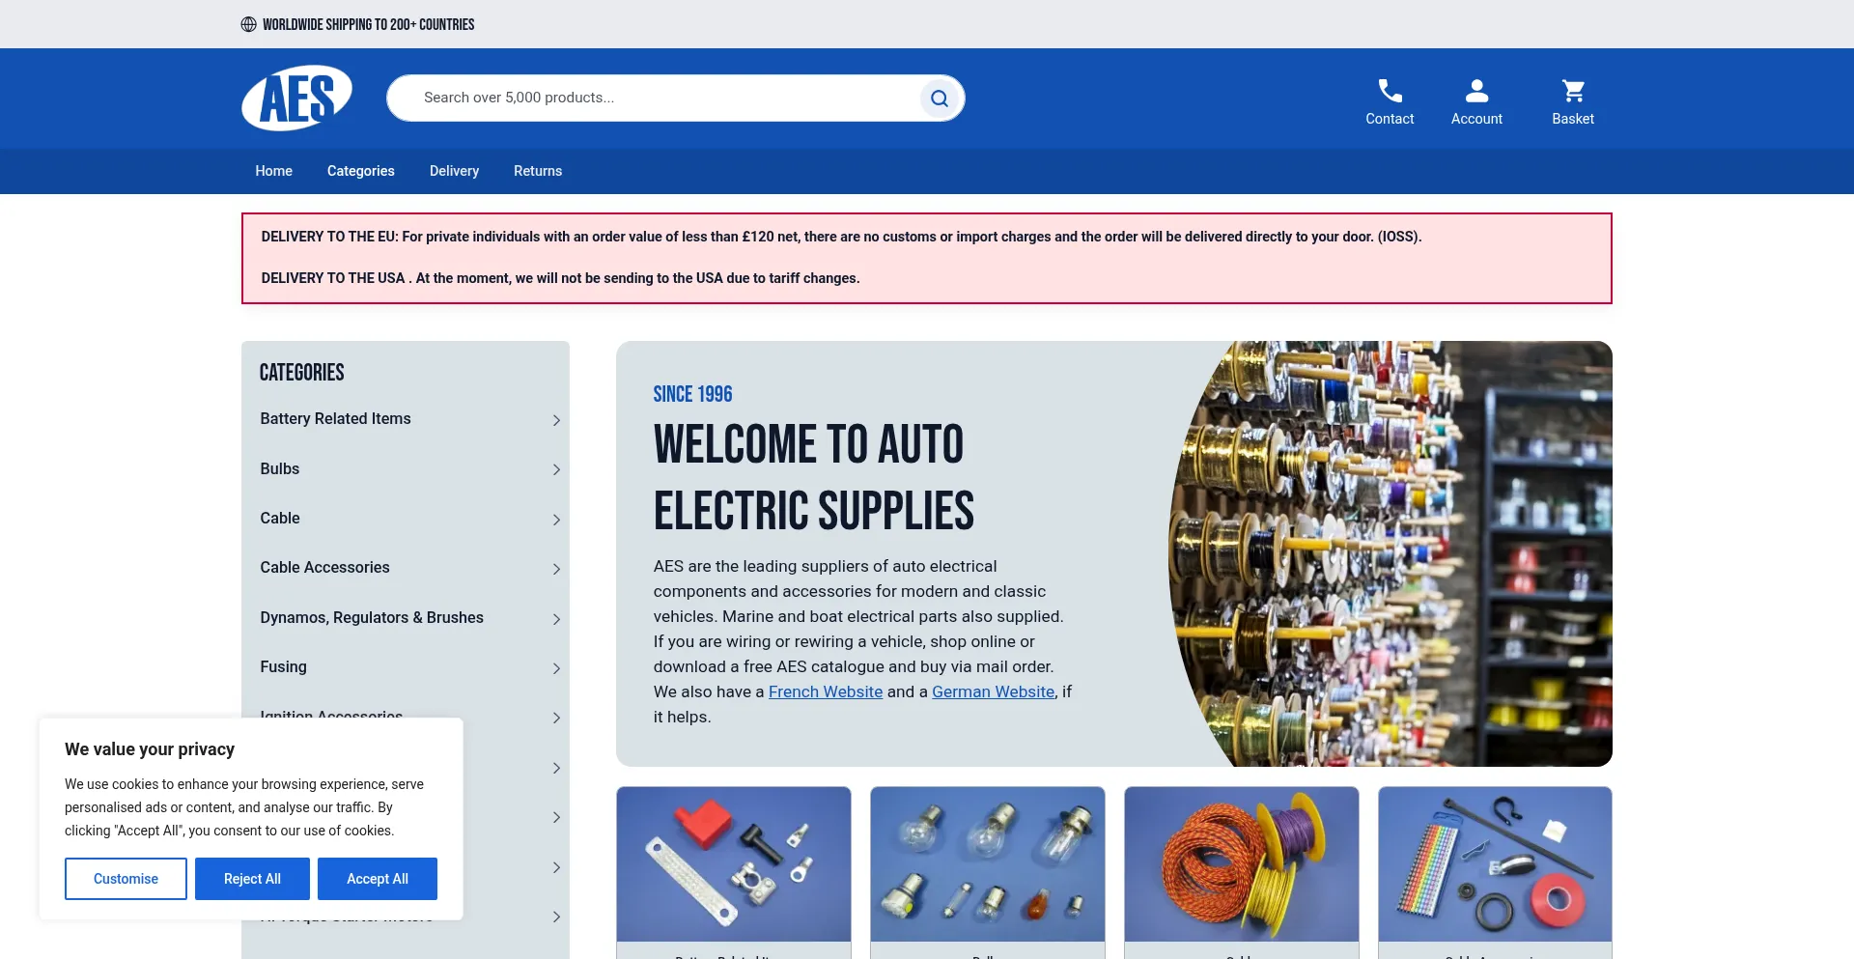Image resolution: width=1854 pixels, height=959 pixels.
Task: Go to Home in navigation bar
Action: point(273,171)
